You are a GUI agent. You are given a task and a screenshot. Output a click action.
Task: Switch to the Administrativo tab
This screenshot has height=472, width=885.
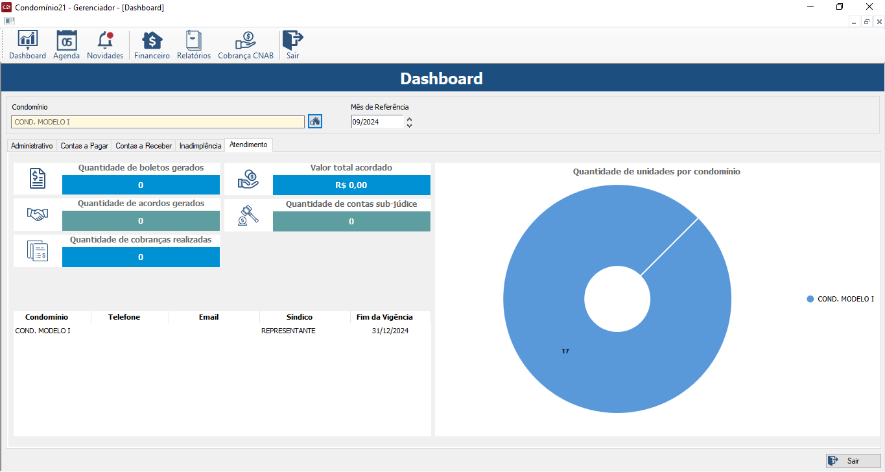pyautogui.click(x=32, y=146)
